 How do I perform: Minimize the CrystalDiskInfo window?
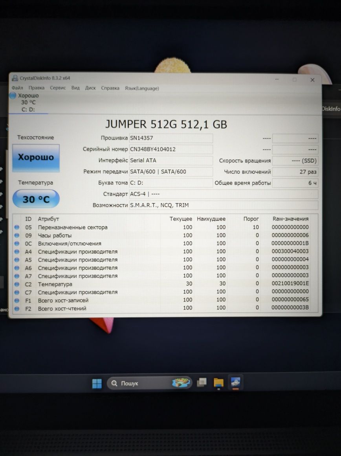click(277, 79)
